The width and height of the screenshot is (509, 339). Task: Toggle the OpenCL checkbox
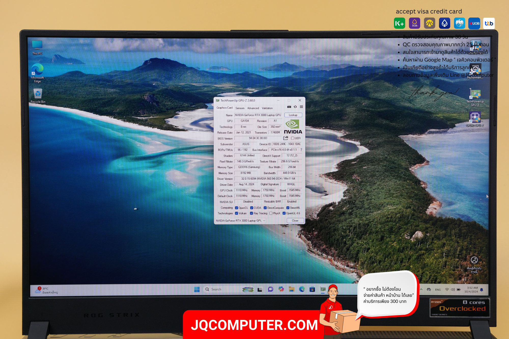point(236,208)
